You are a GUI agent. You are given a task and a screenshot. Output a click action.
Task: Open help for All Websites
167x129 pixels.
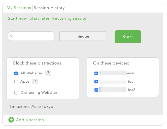pyautogui.click(x=48, y=73)
